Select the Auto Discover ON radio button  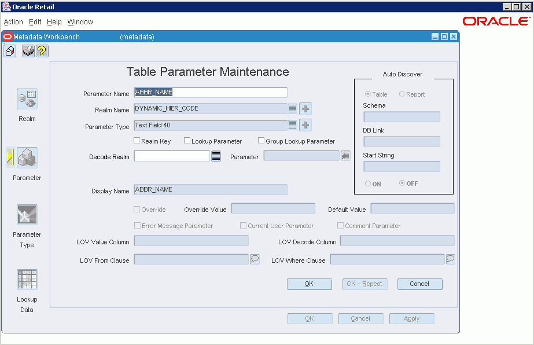(x=368, y=183)
